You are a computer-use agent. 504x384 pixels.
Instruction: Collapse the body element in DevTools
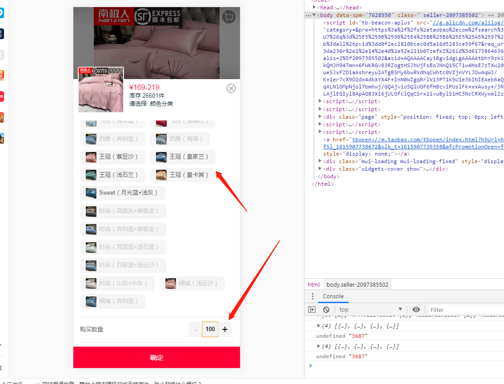click(314, 15)
